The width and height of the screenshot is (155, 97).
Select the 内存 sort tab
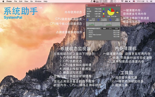point(104,28)
